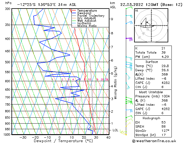185x143 pixels.
Task: Click the 500 hPa pressure axis label
Action: tap(8, 62)
